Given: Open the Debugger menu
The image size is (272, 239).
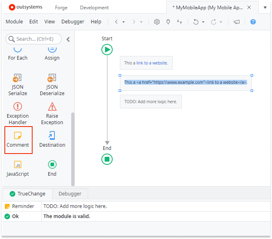Looking at the screenshot, I should (73, 22).
